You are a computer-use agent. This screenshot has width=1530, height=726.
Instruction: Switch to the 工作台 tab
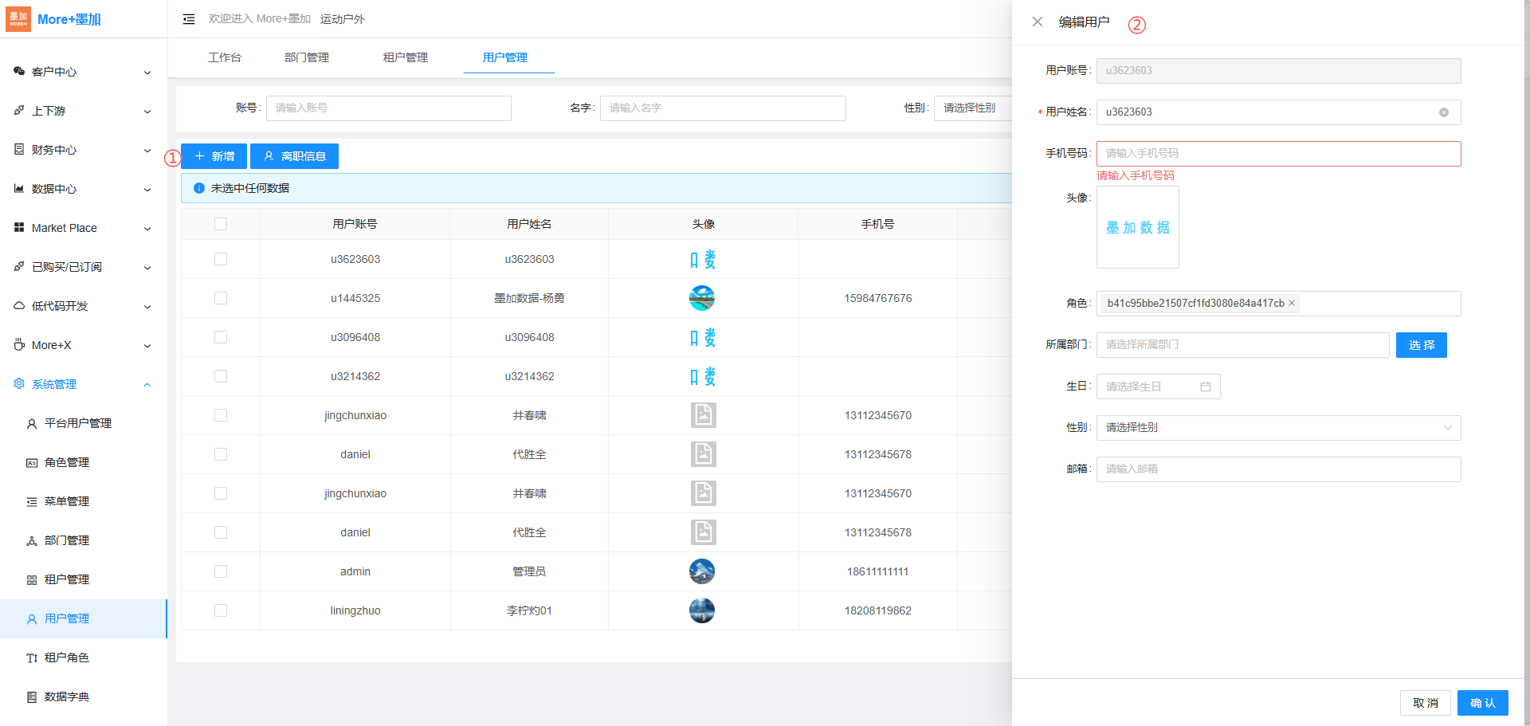(x=224, y=57)
